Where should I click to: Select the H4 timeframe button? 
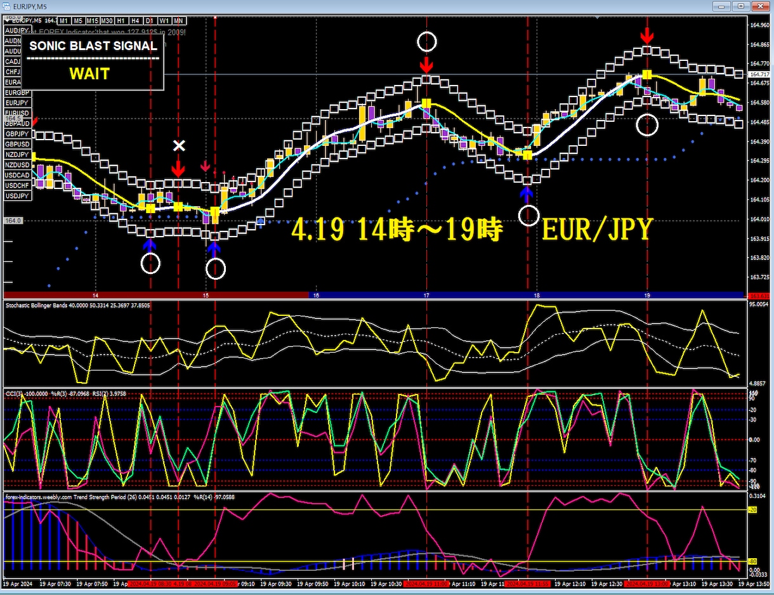[x=134, y=20]
